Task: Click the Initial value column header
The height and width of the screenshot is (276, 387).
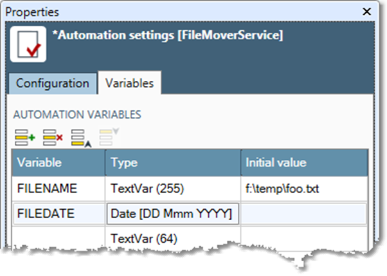Action: pos(304,163)
